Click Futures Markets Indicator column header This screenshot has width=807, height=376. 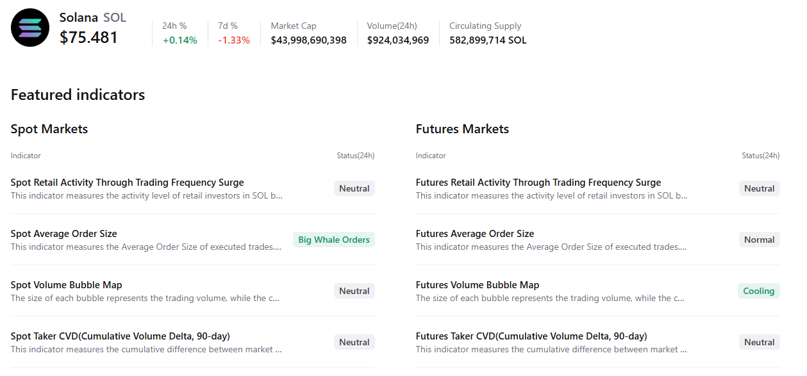pyautogui.click(x=431, y=156)
